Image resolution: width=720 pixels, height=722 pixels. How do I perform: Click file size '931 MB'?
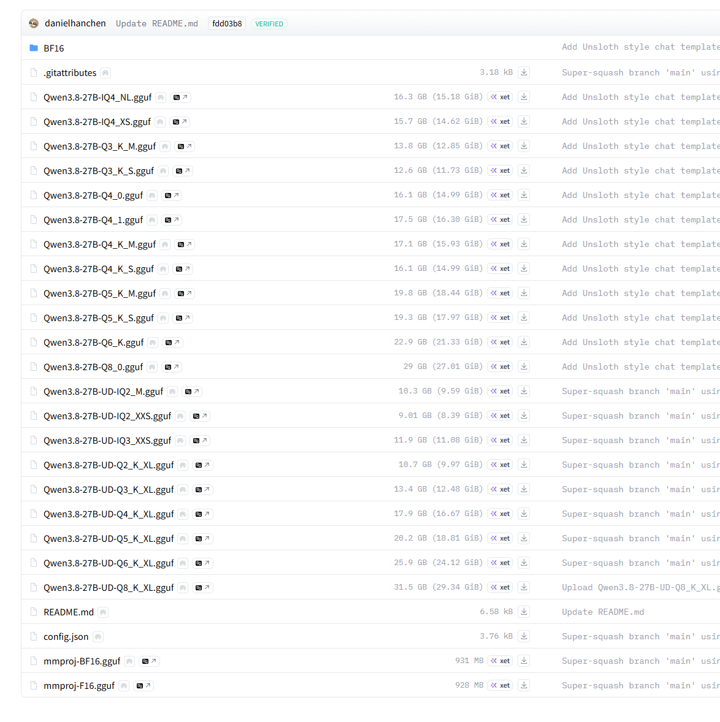click(469, 661)
